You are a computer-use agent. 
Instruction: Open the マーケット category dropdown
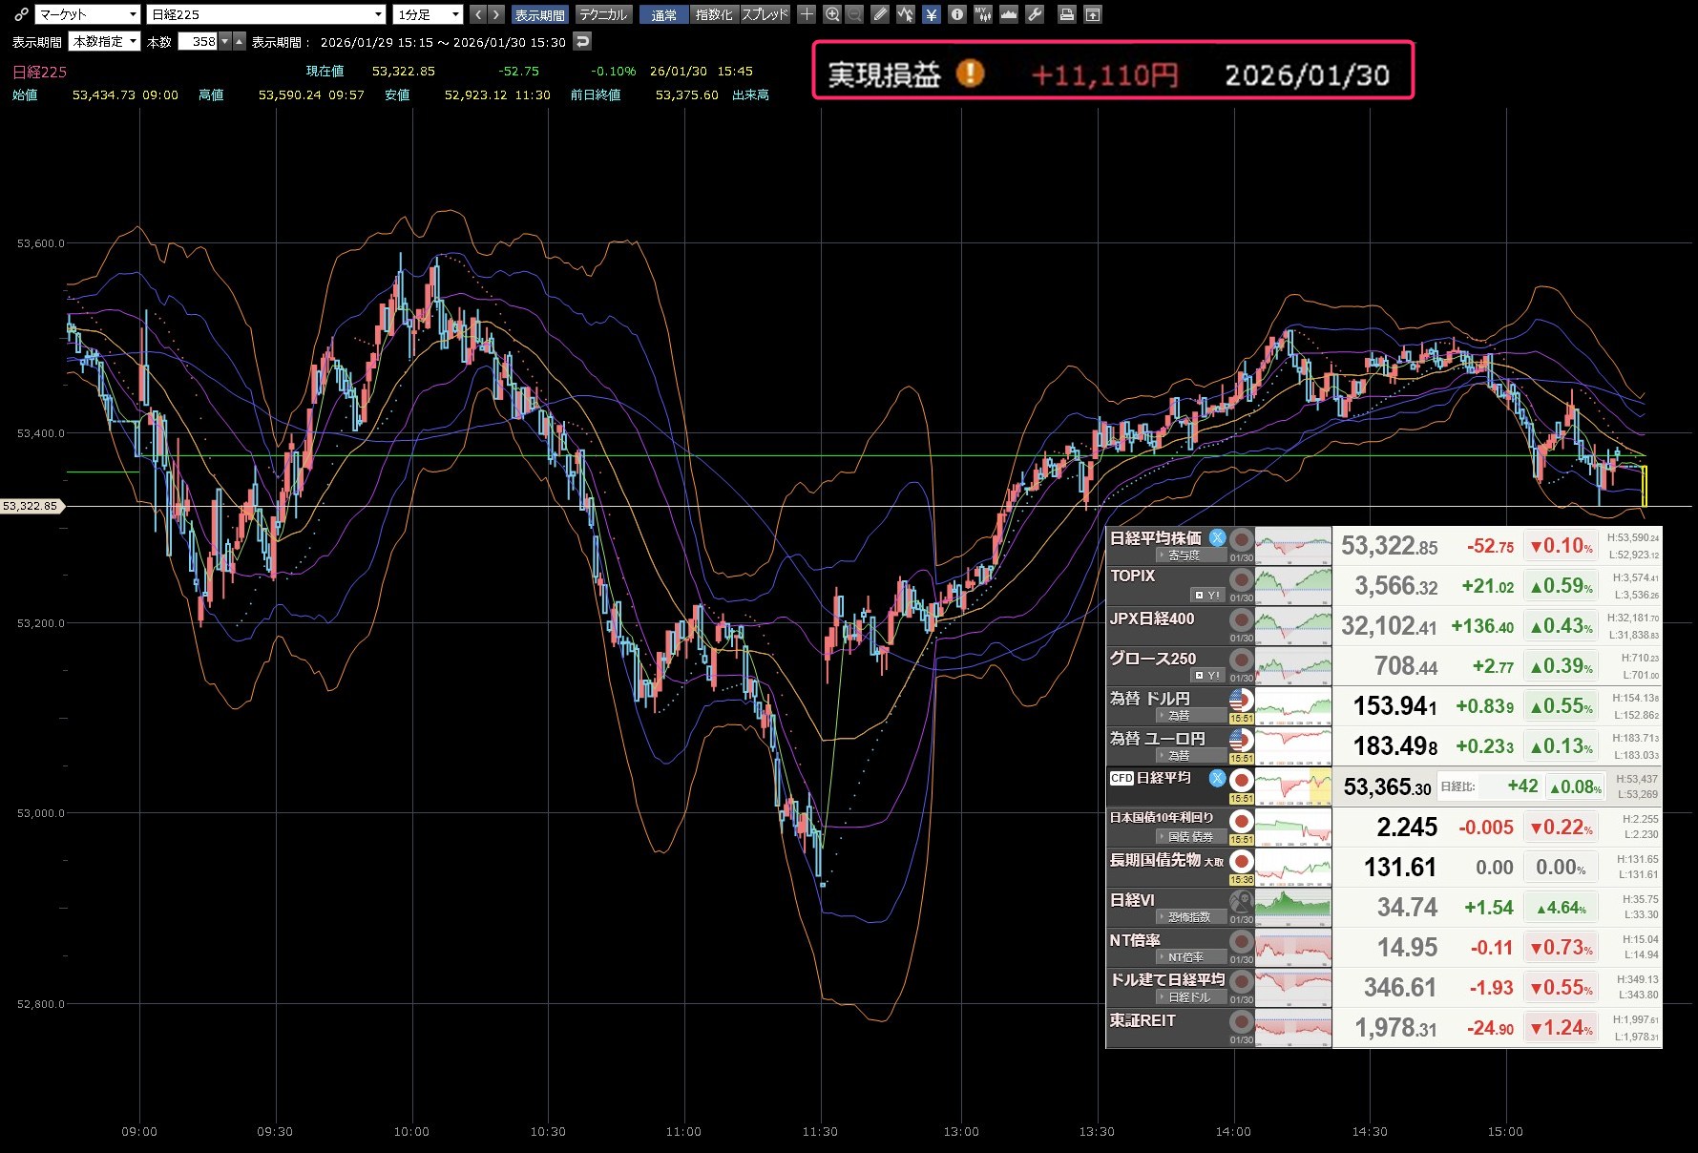point(88,14)
